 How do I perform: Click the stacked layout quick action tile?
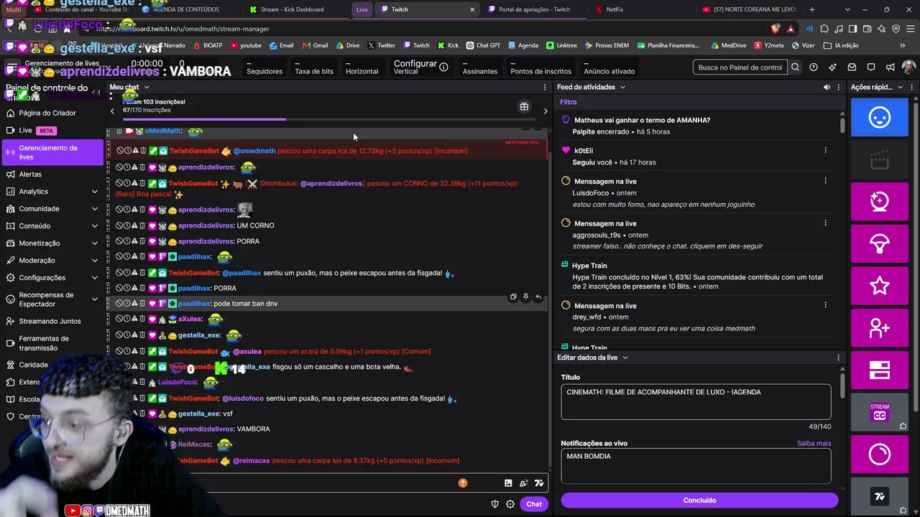880,370
